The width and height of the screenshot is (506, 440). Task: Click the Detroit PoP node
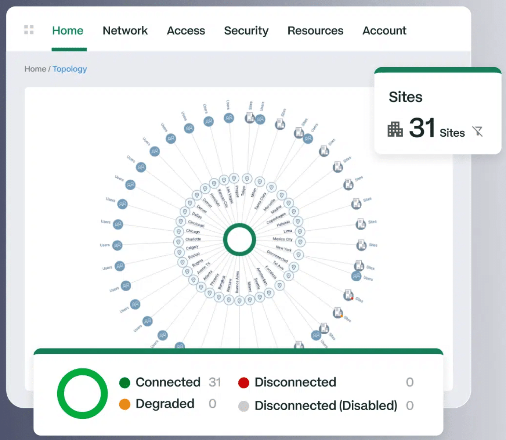197,195
